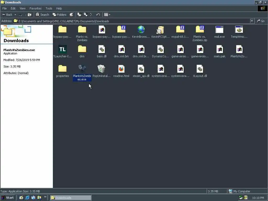Select the real.exe file
Viewport: 268px width, 201px height.
click(x=220, y=32)
